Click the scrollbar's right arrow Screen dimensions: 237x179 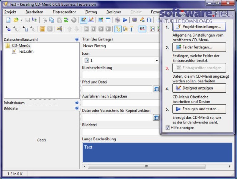(x=230, y=166)
